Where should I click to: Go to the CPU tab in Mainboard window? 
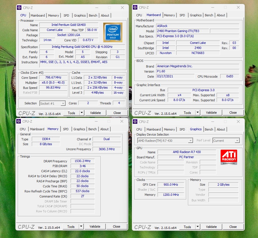click(139, 15)
